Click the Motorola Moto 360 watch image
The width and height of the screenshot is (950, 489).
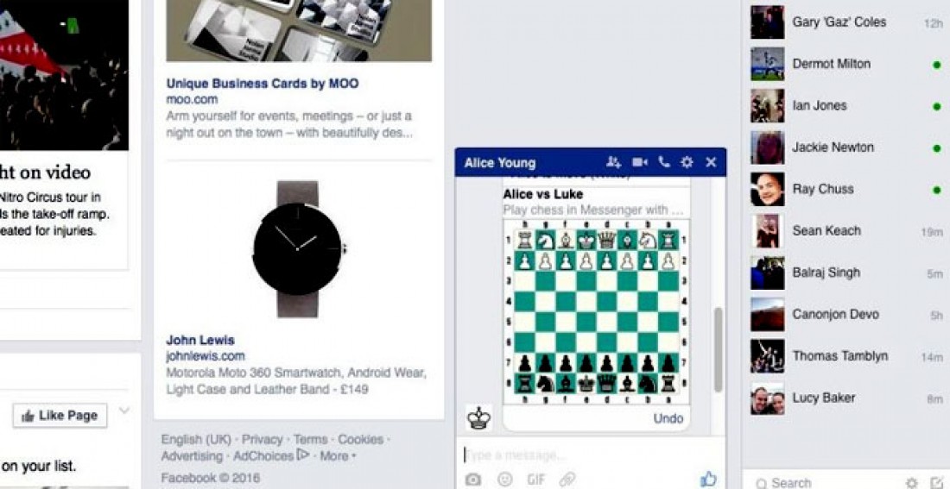click(x=297, y=248)
